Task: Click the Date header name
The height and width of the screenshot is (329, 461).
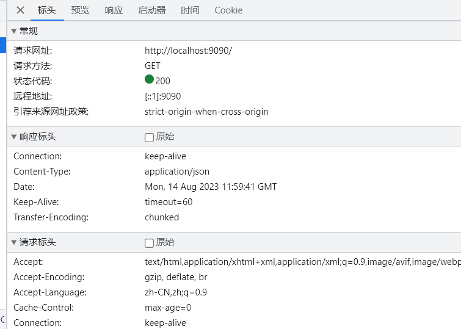Action: [24, 187]
